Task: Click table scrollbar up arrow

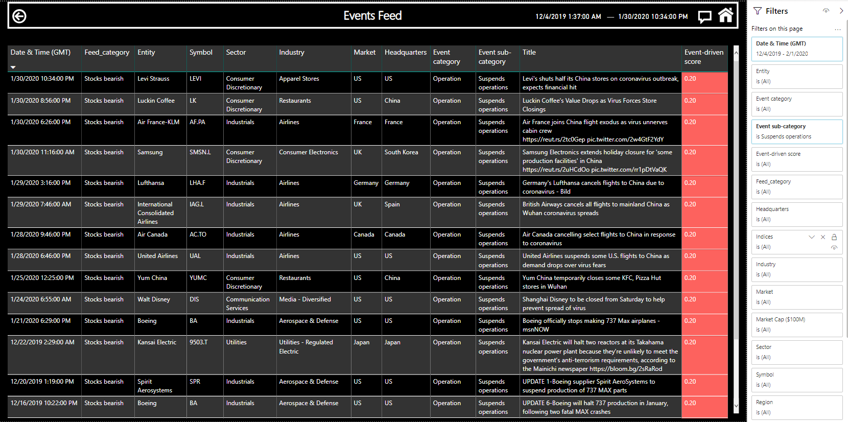Action: coord(736,53)
